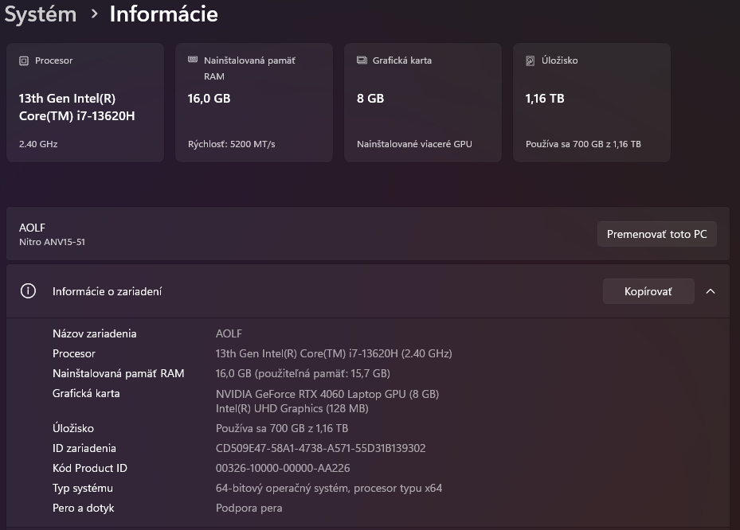The width and height of the screenshot is (740, 530).
Task: Select the Podpora pera value
Action: (x=249, y=508)
